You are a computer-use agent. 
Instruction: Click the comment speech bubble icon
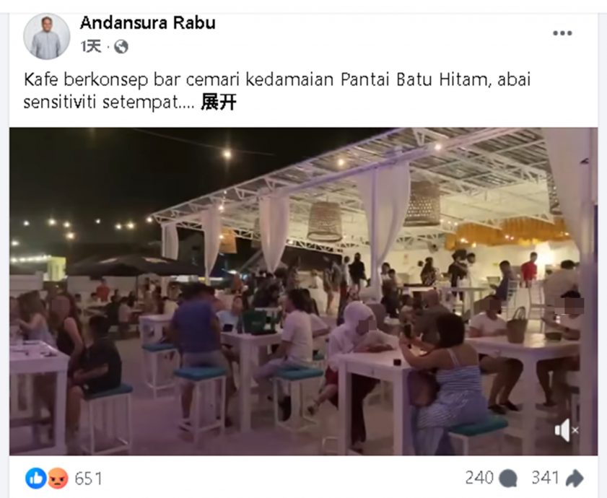[x=508, y=479]
